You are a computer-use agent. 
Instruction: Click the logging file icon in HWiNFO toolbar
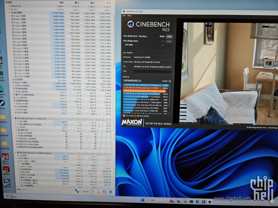[x=98, y=192]
